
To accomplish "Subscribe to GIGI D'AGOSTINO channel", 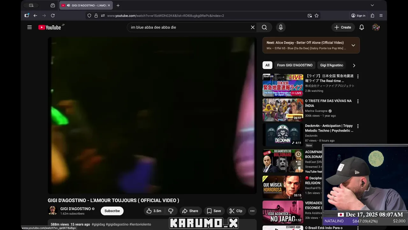I will 112,211.
